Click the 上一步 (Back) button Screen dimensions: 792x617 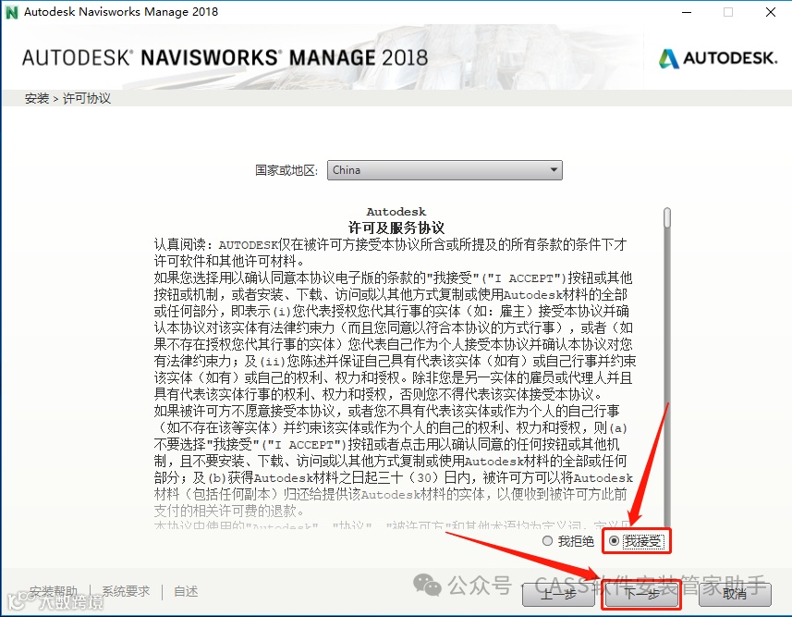558,594
